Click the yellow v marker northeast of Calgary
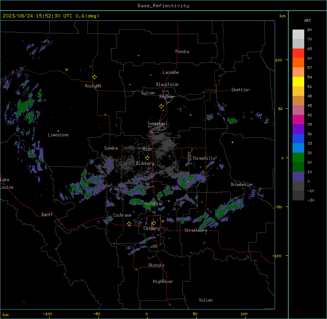Screen dimensions: 327x319 [x=163, y=221]
